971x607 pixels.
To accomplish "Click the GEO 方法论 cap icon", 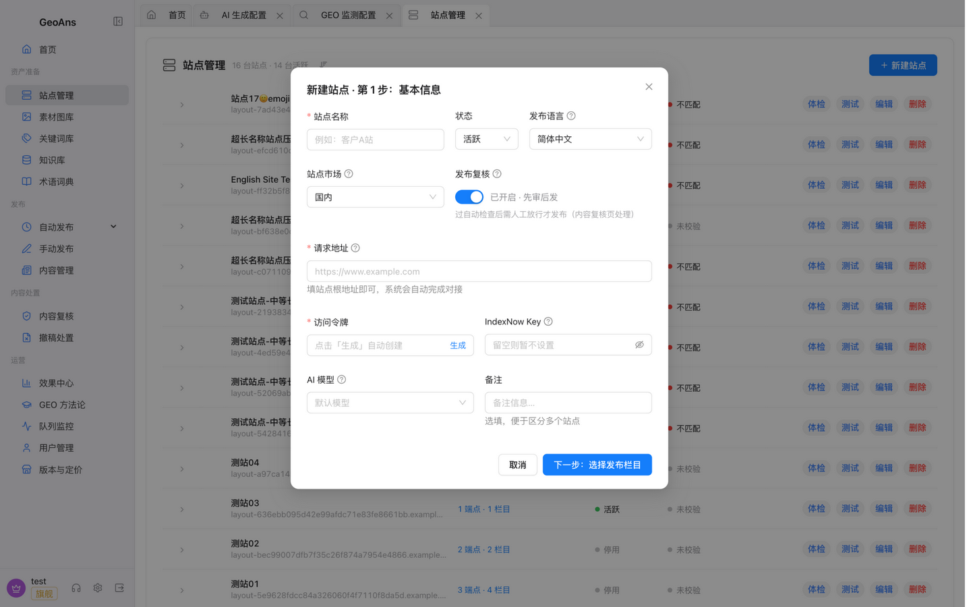I will point(26,405).
